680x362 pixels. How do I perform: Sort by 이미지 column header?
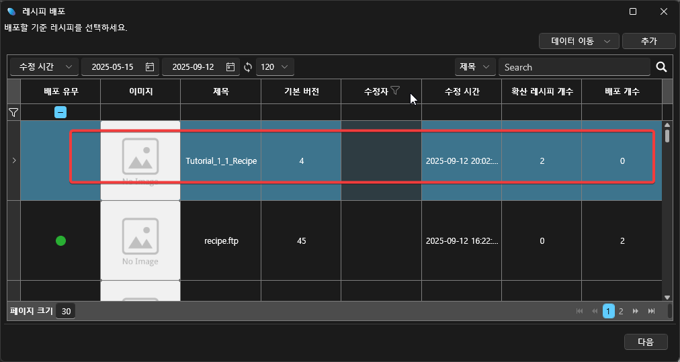click(140, 91)
